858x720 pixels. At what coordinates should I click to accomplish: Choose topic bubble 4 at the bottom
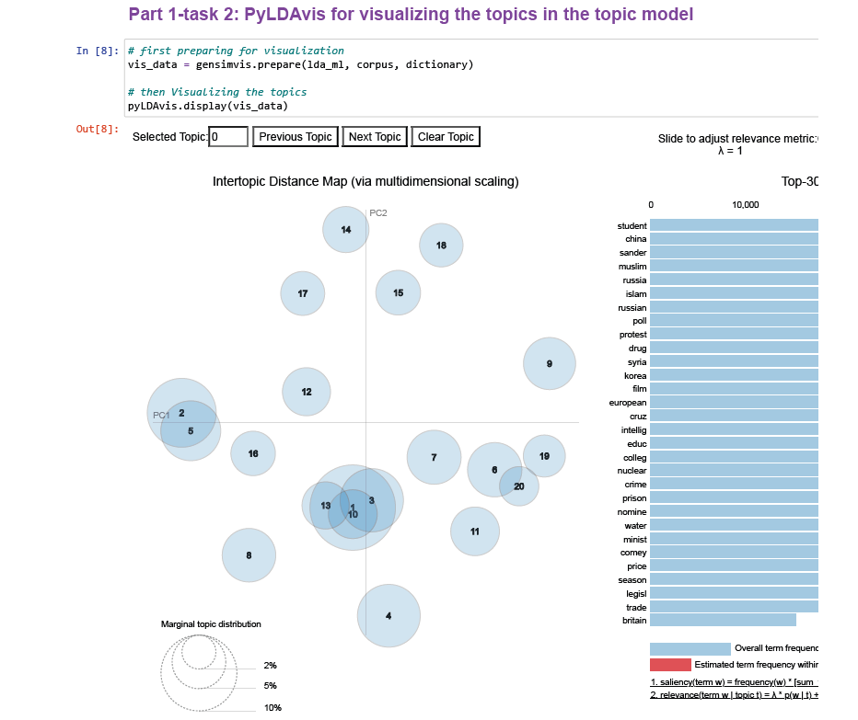[x=388, y=616]
